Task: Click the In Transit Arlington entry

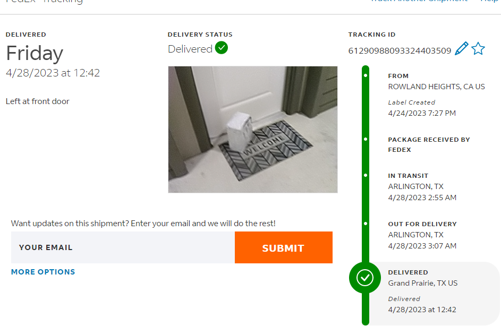Action: click(x=415, y=186)
